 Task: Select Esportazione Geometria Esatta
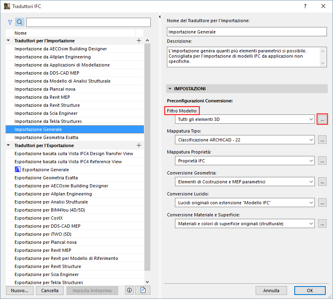pyautogui.click(x=75, y=178)
